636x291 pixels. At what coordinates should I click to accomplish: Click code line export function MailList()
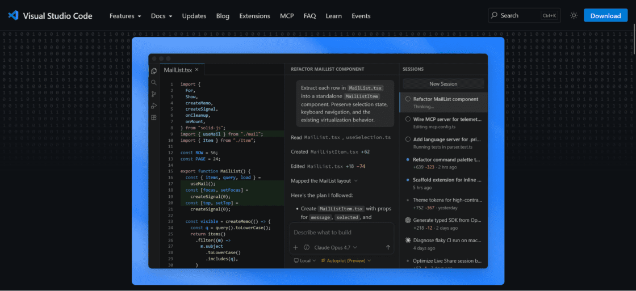(216, 171)
